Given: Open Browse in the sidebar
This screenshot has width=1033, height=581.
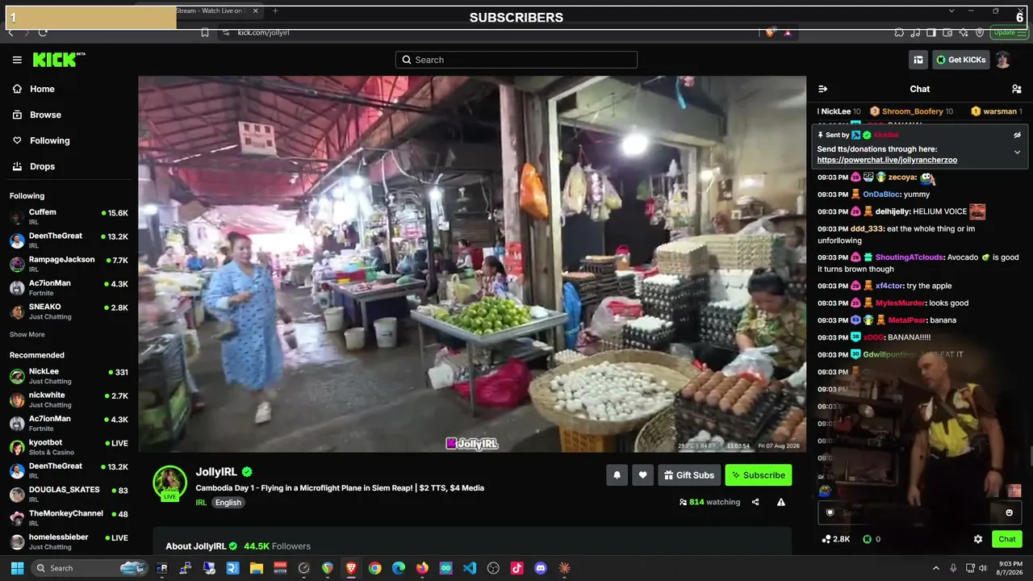Looking at the screenshot, I should 45,115.
